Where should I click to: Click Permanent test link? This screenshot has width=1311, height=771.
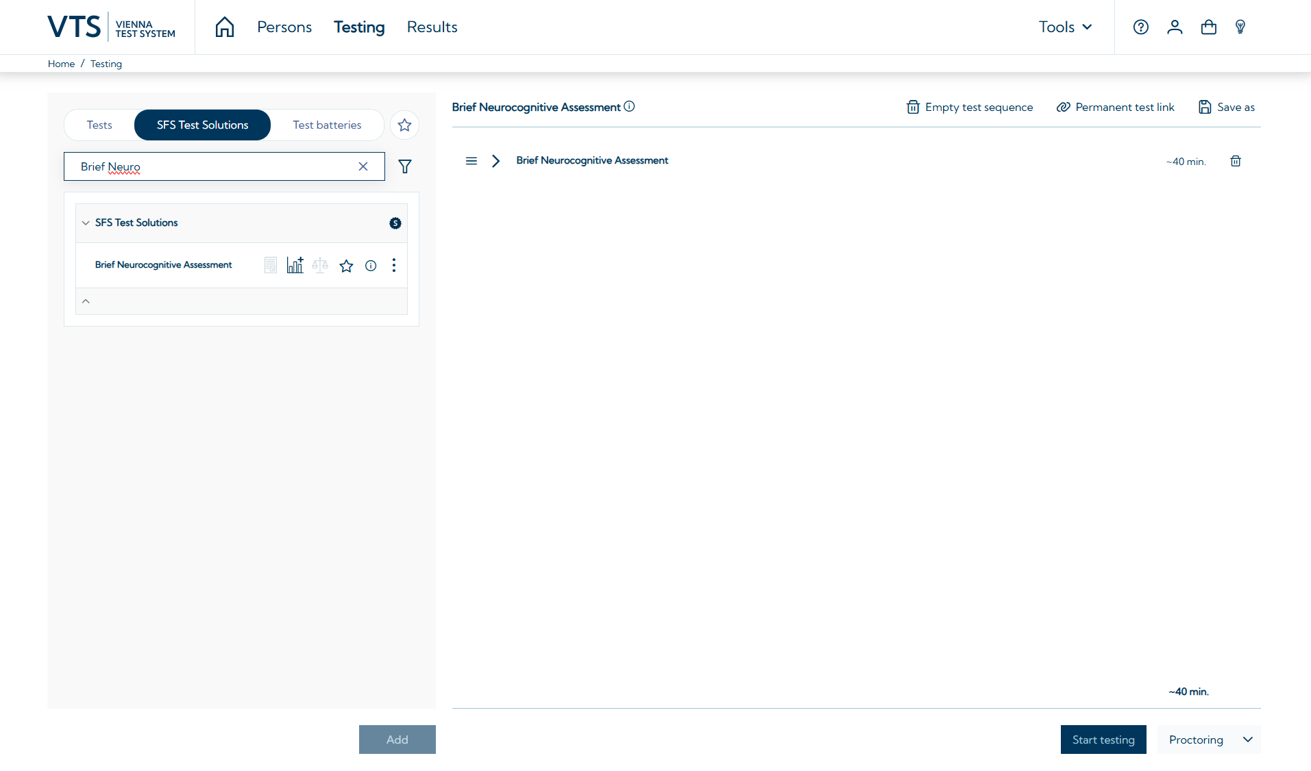click(1115, 108)
